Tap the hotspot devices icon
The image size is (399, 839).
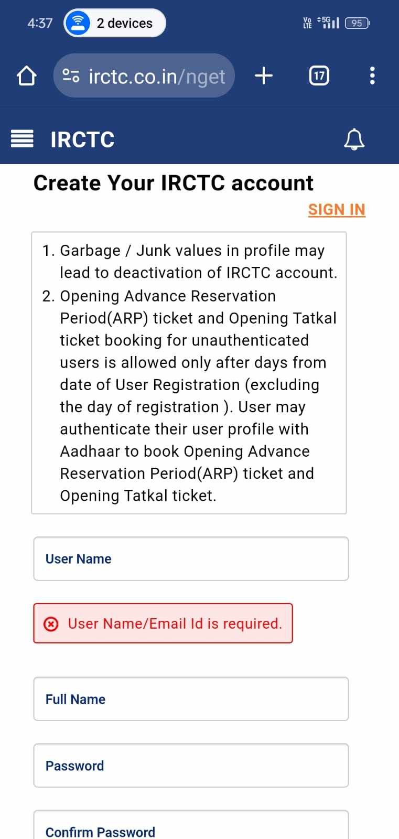(x=78, y=23)
